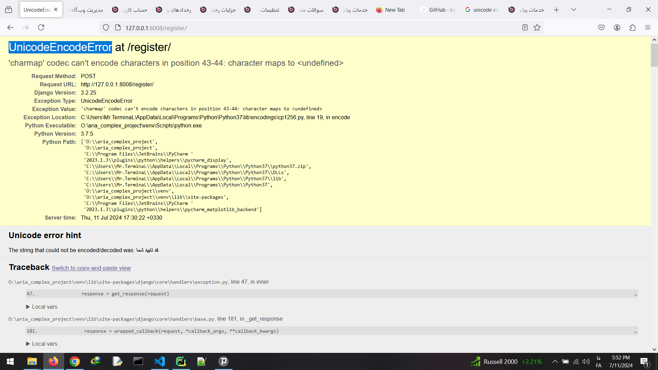Open the extensions puzzle icon
This screenshot has width=658, height=370.
632,28
